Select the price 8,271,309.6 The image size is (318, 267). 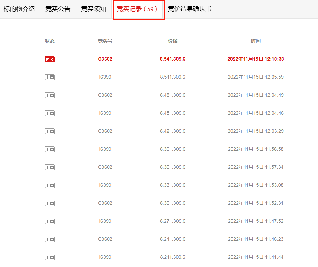coord(173,221)
